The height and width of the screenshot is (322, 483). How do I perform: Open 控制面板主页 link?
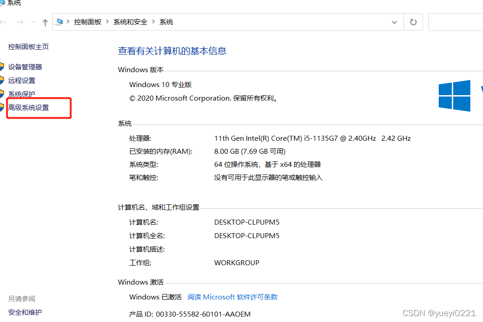tap(28, 47)
